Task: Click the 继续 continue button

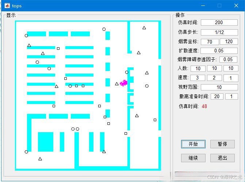Action: pyautogui.click(x=193, y=158)
